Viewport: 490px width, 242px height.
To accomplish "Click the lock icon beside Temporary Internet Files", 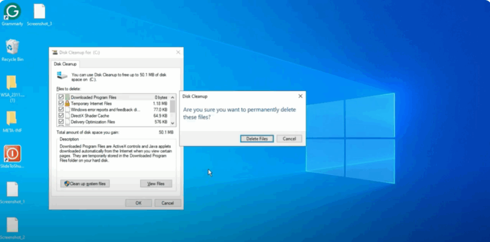I will coord(67,103).
